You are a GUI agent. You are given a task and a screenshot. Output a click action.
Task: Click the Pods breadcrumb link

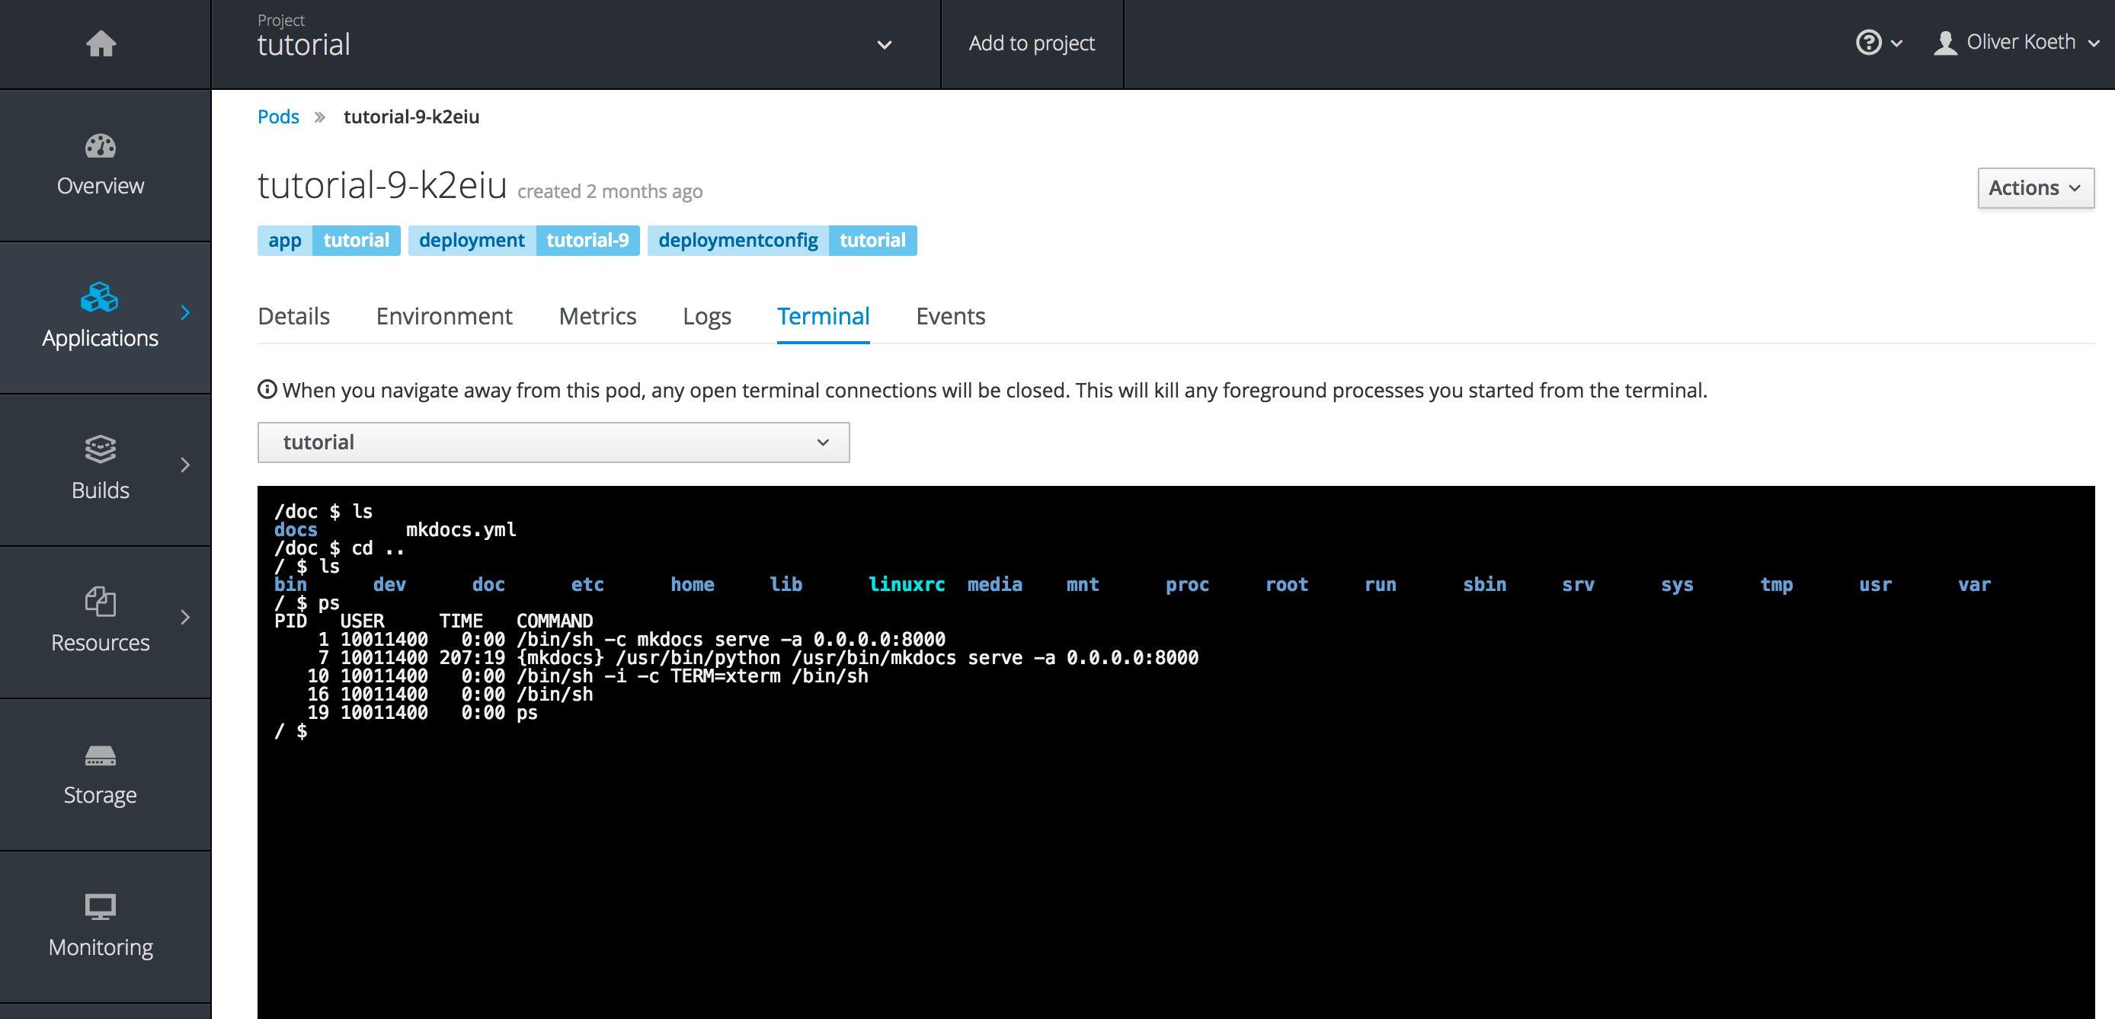coord(277,117)
